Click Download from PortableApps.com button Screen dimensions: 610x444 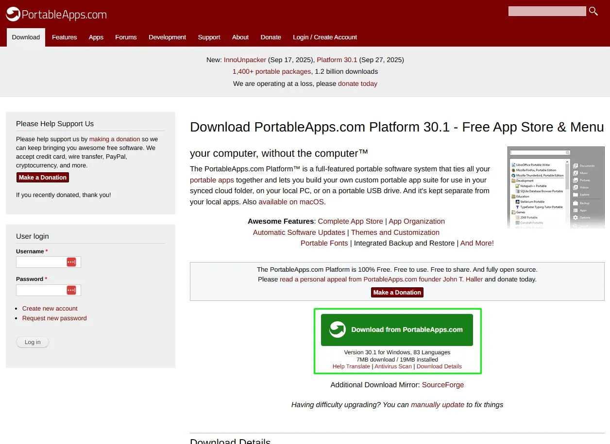click(397, 330)
